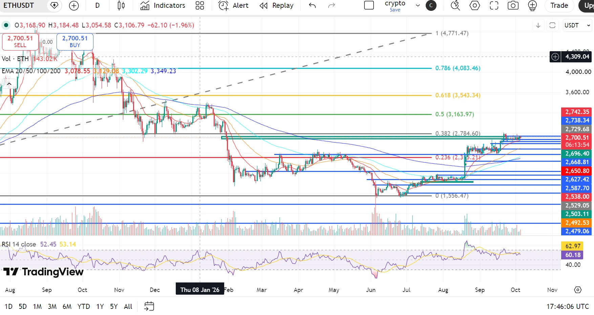Open the D interval selector

[x=97, y=5]
